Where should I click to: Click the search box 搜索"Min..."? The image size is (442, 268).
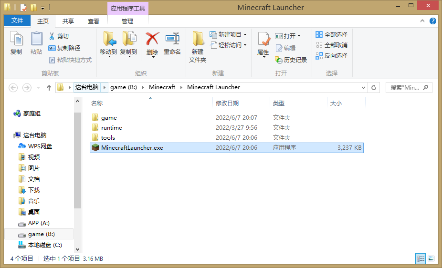(409, 88)
